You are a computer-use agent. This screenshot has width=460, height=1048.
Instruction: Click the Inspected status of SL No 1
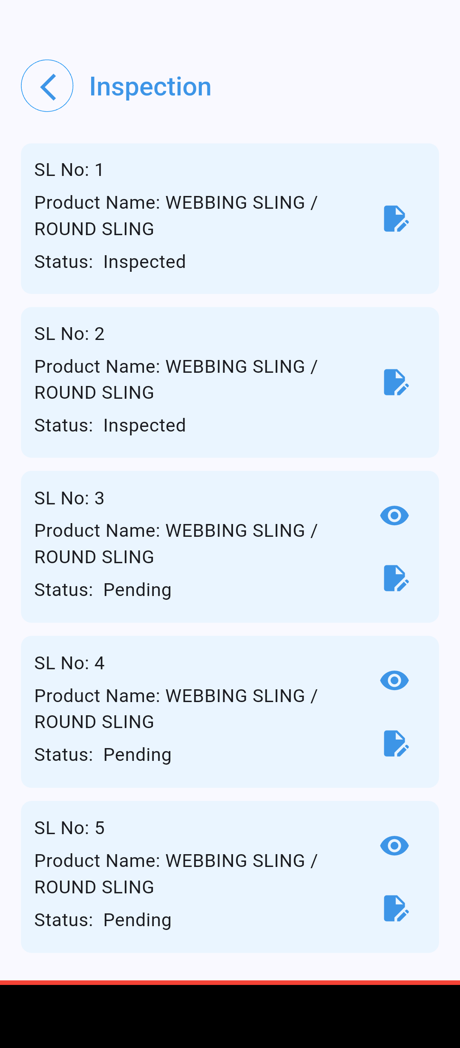(x=144, y=262)
